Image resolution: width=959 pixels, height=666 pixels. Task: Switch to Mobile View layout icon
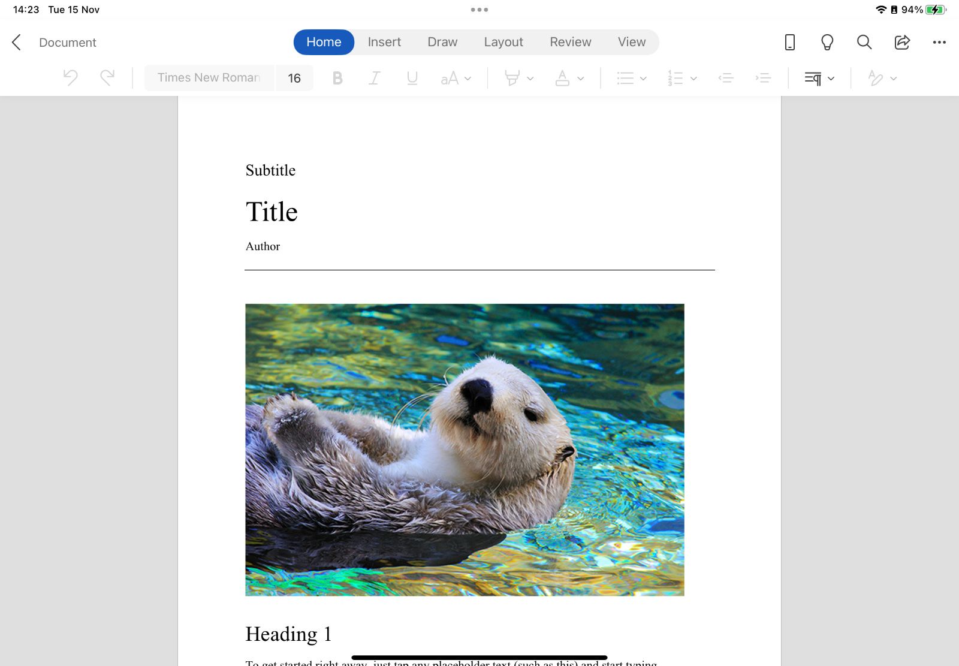point(790,43)
